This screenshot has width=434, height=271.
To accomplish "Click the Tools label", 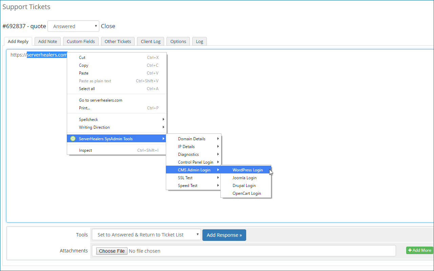I will (x=82, y=235).
